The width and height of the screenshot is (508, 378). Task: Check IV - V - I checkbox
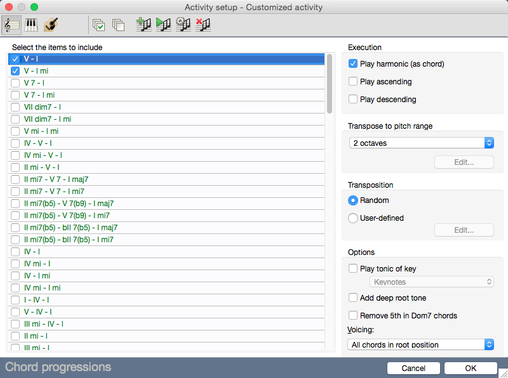coord(15,143)
